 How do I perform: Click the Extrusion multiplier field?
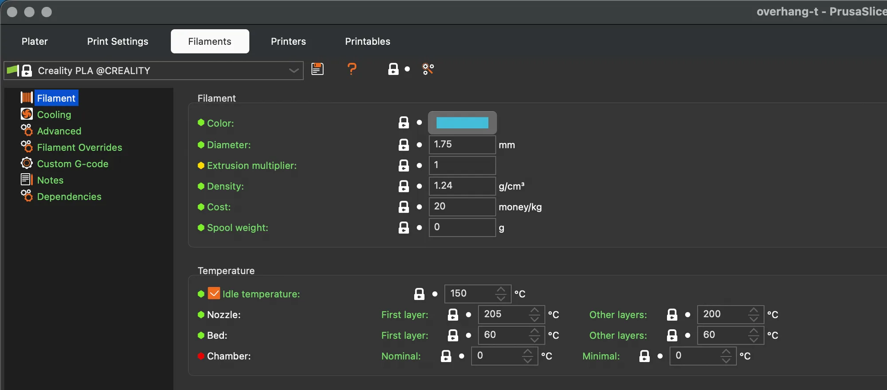462,165
